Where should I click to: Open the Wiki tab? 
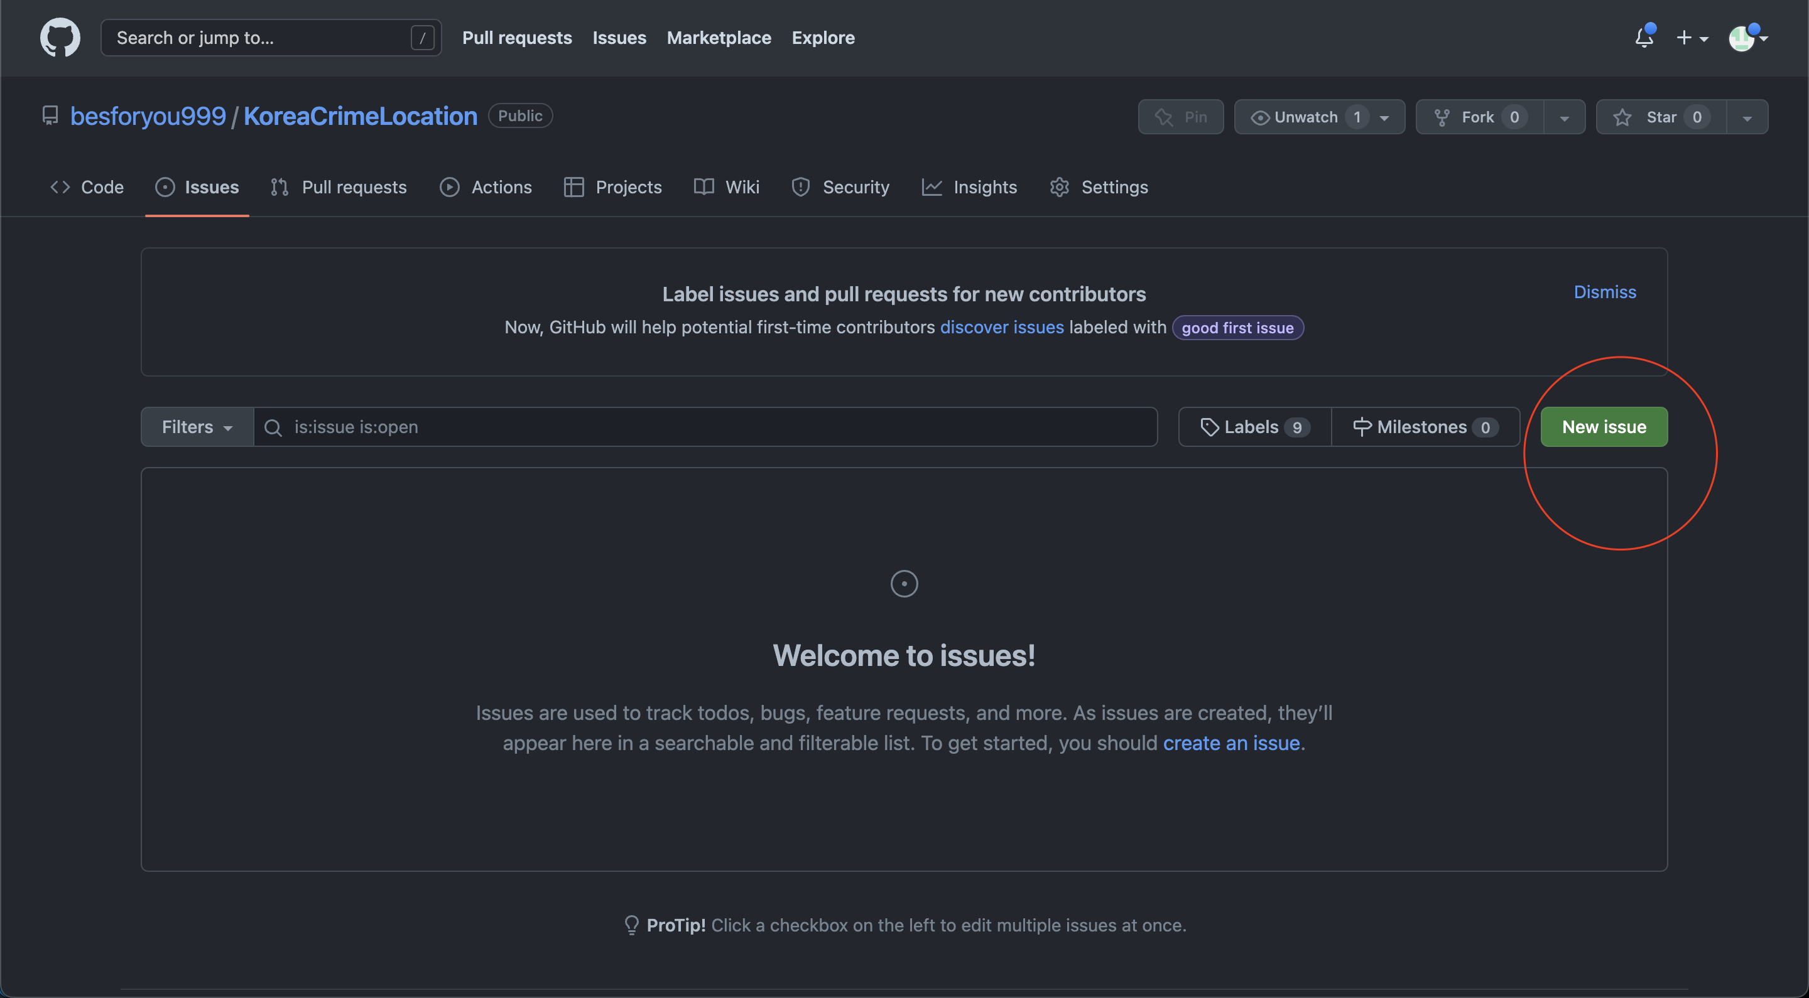click(x=727, y=186)
